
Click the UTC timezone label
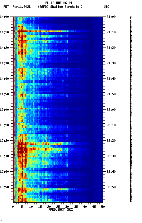(106, 7)
